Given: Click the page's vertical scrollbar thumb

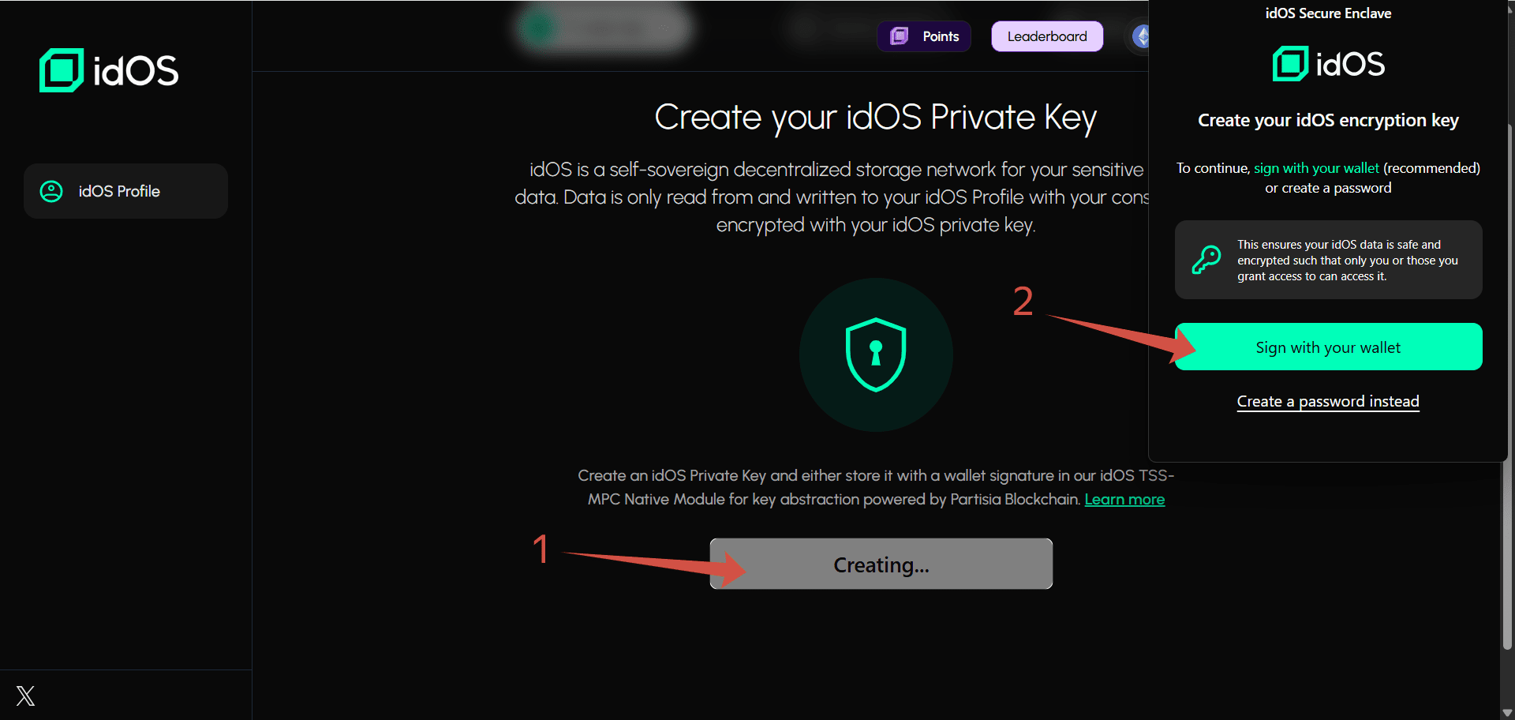Looking at the screenshot, I should 1507,387.
